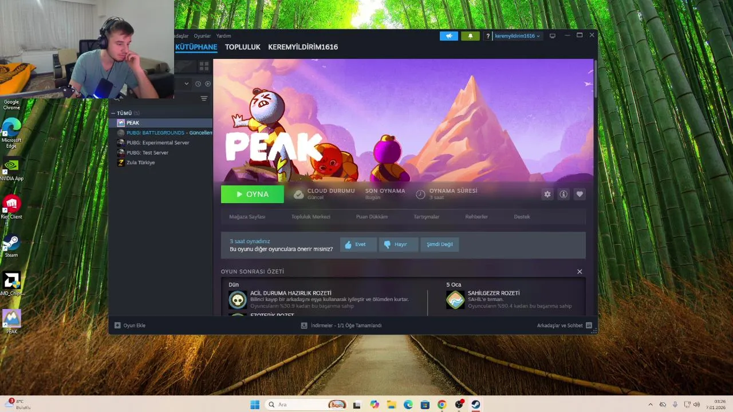Click the cloud status icon
733x412 pixels.
(x=298, y=195)
